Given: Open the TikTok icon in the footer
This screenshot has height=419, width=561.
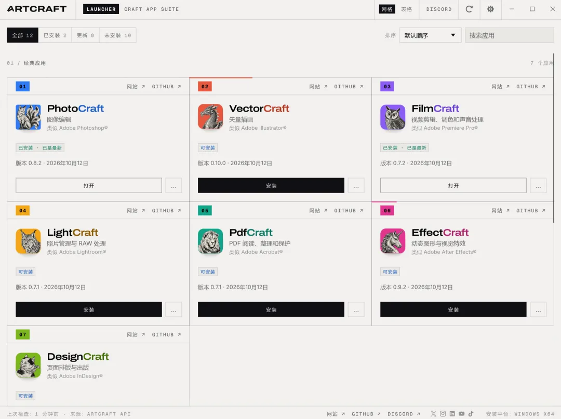Looking at the screenshot, I should (471, 414).
